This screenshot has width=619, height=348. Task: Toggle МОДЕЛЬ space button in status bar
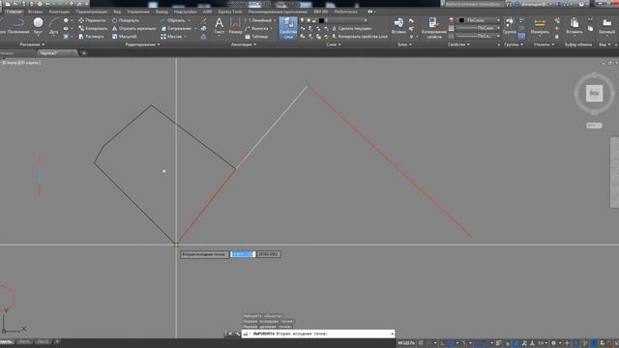pyautogui.click(x=406, y=343)
